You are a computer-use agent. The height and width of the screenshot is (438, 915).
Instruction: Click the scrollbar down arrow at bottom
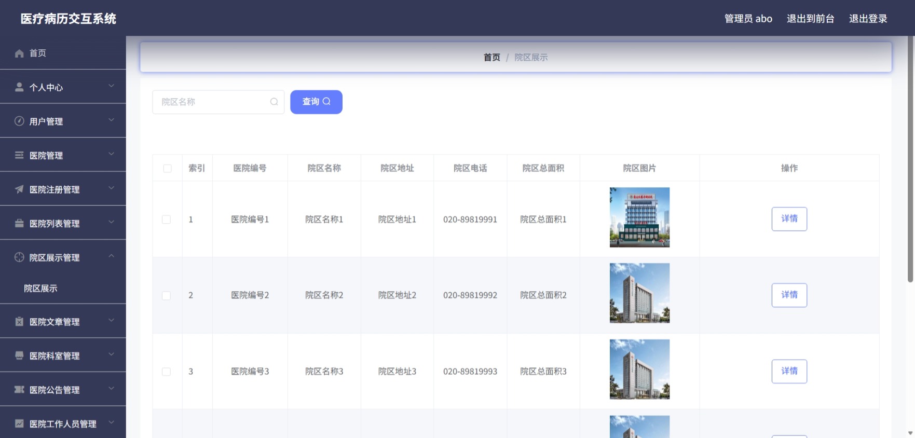pyautogui.click(x=910, y=433)
